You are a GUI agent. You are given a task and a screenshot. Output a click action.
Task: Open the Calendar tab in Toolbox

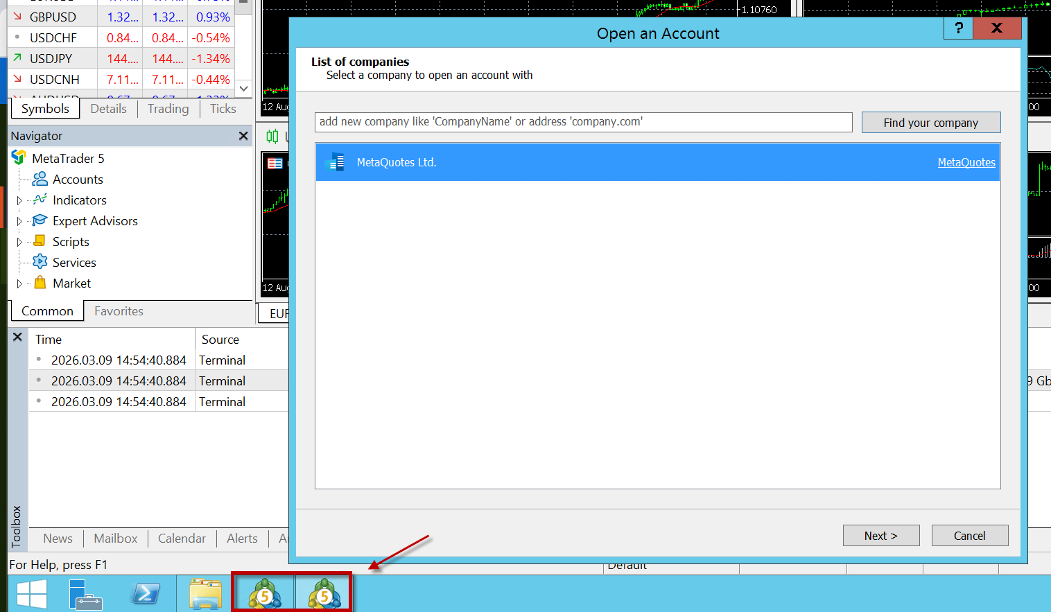click(182, 539)
